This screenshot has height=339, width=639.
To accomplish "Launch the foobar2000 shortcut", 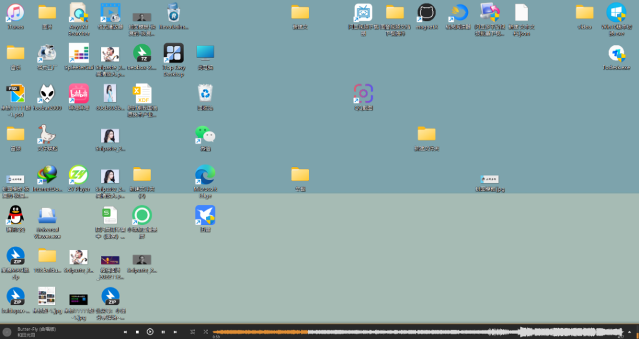I will tap(47, 94).
